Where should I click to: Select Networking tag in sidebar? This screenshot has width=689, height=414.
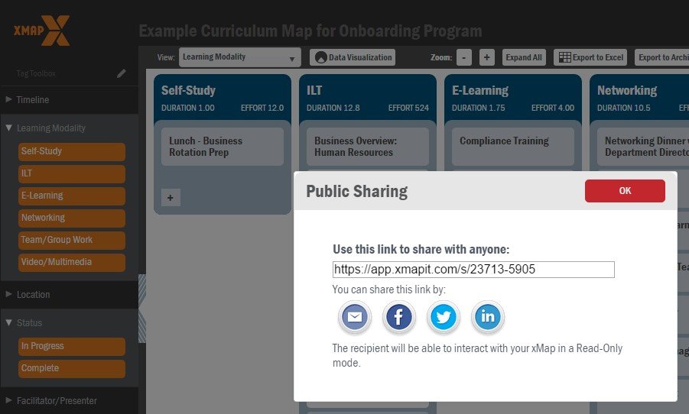click(x=72, y=218)
